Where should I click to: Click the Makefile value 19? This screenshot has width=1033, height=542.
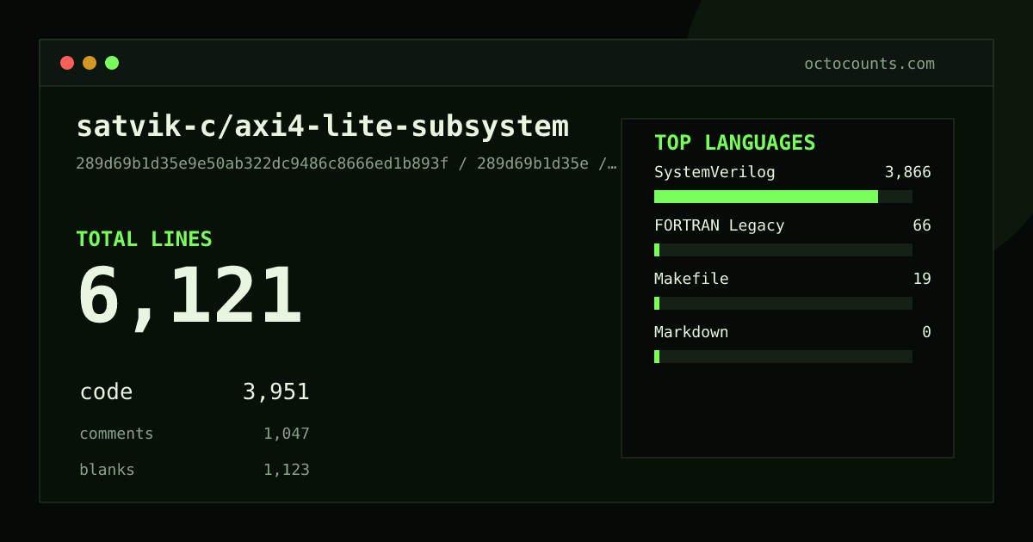pyautogui.click(x=922, y=279)
